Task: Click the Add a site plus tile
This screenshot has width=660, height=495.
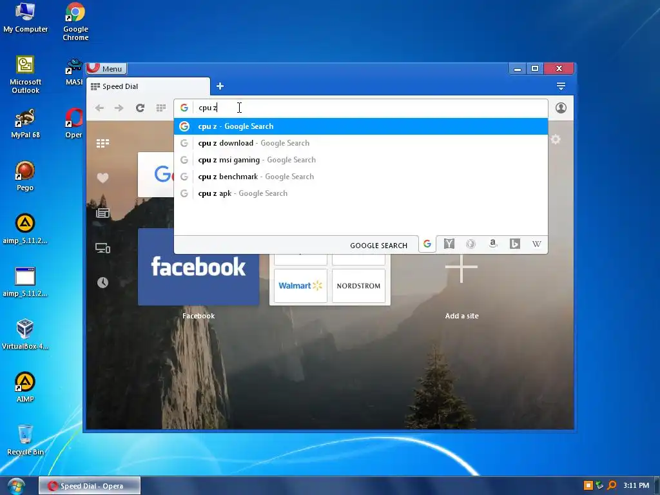Action: coord(461,267)
